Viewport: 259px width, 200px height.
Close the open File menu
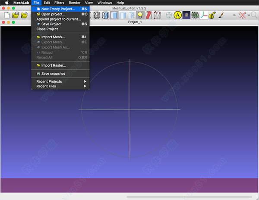click(x=36, y=3)
